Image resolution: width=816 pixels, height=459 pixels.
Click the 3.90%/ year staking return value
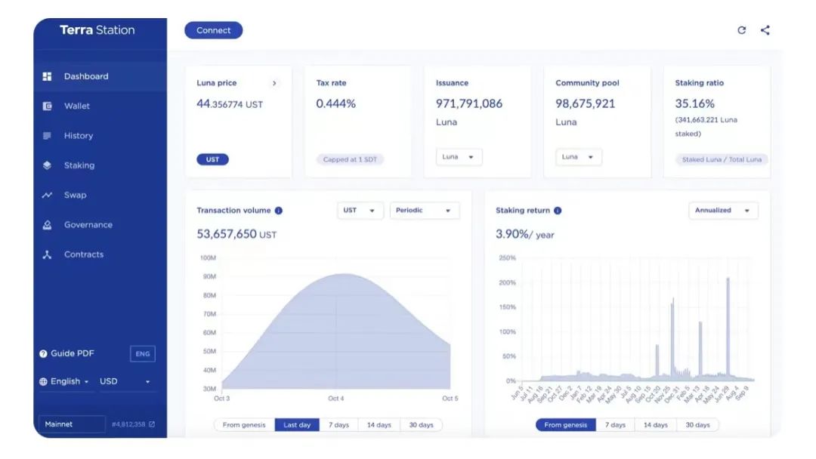pos(524,235)
